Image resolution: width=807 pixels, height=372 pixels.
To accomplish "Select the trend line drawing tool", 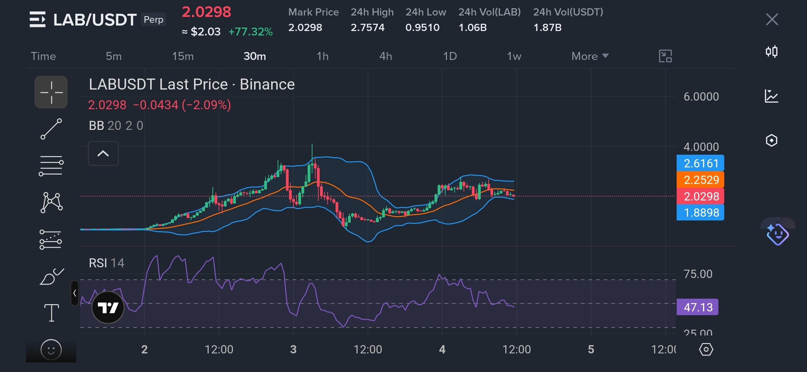I will click(x=51, y=129).
